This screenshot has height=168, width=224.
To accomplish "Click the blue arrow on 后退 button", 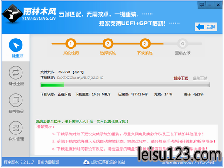I will [200, 27].
